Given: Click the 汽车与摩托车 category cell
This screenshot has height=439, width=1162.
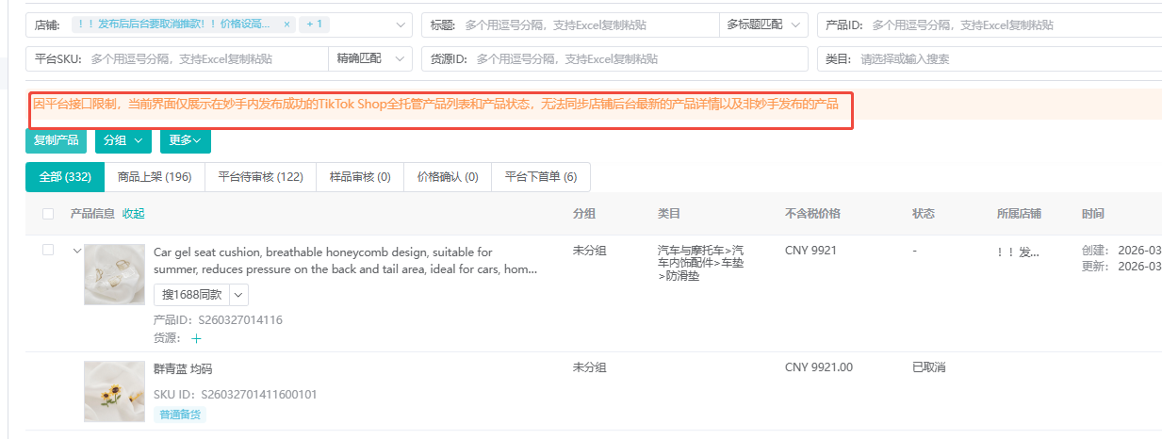Looking at the screenshot, I should (x=700, y=263).
